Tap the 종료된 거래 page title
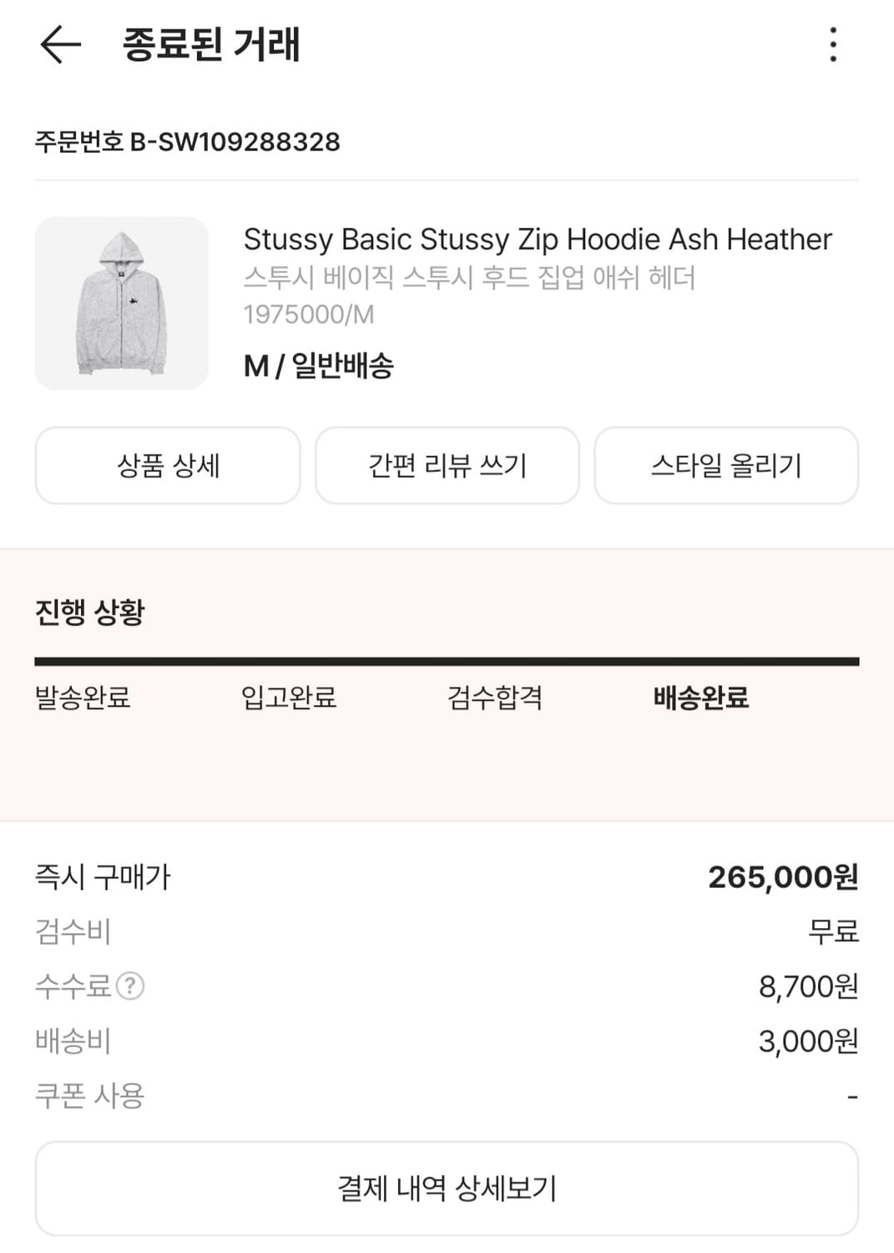Image resolution: width=894 pixels, height=1253 pixels. 211,44
